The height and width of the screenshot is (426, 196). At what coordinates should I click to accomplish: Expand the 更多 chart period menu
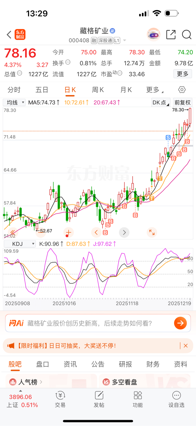tap(155, 90)
